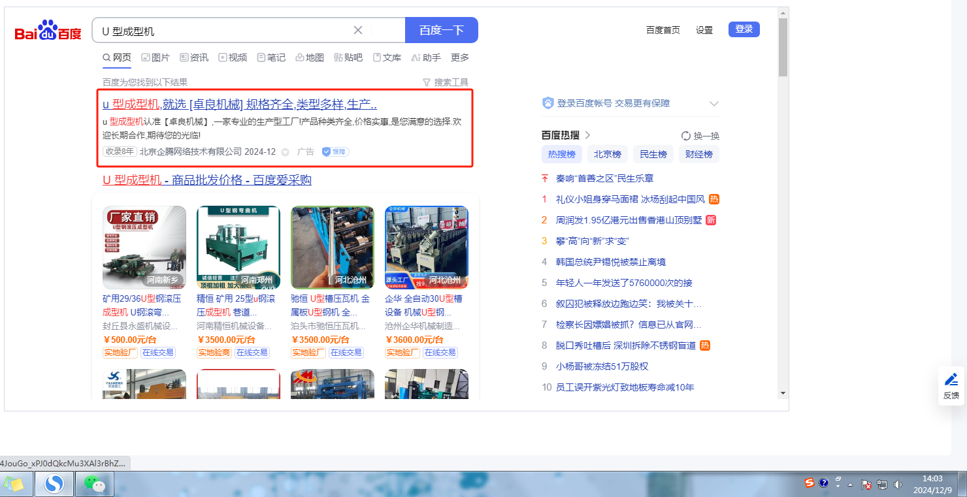This screenshot has width=967, height=497.
Task: Click the 收录8年 label
Action: tap(120, 152)
